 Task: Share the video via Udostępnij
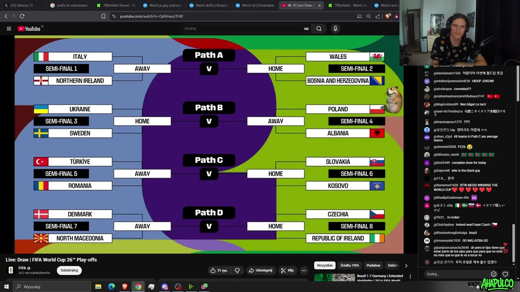coord(260,271)
